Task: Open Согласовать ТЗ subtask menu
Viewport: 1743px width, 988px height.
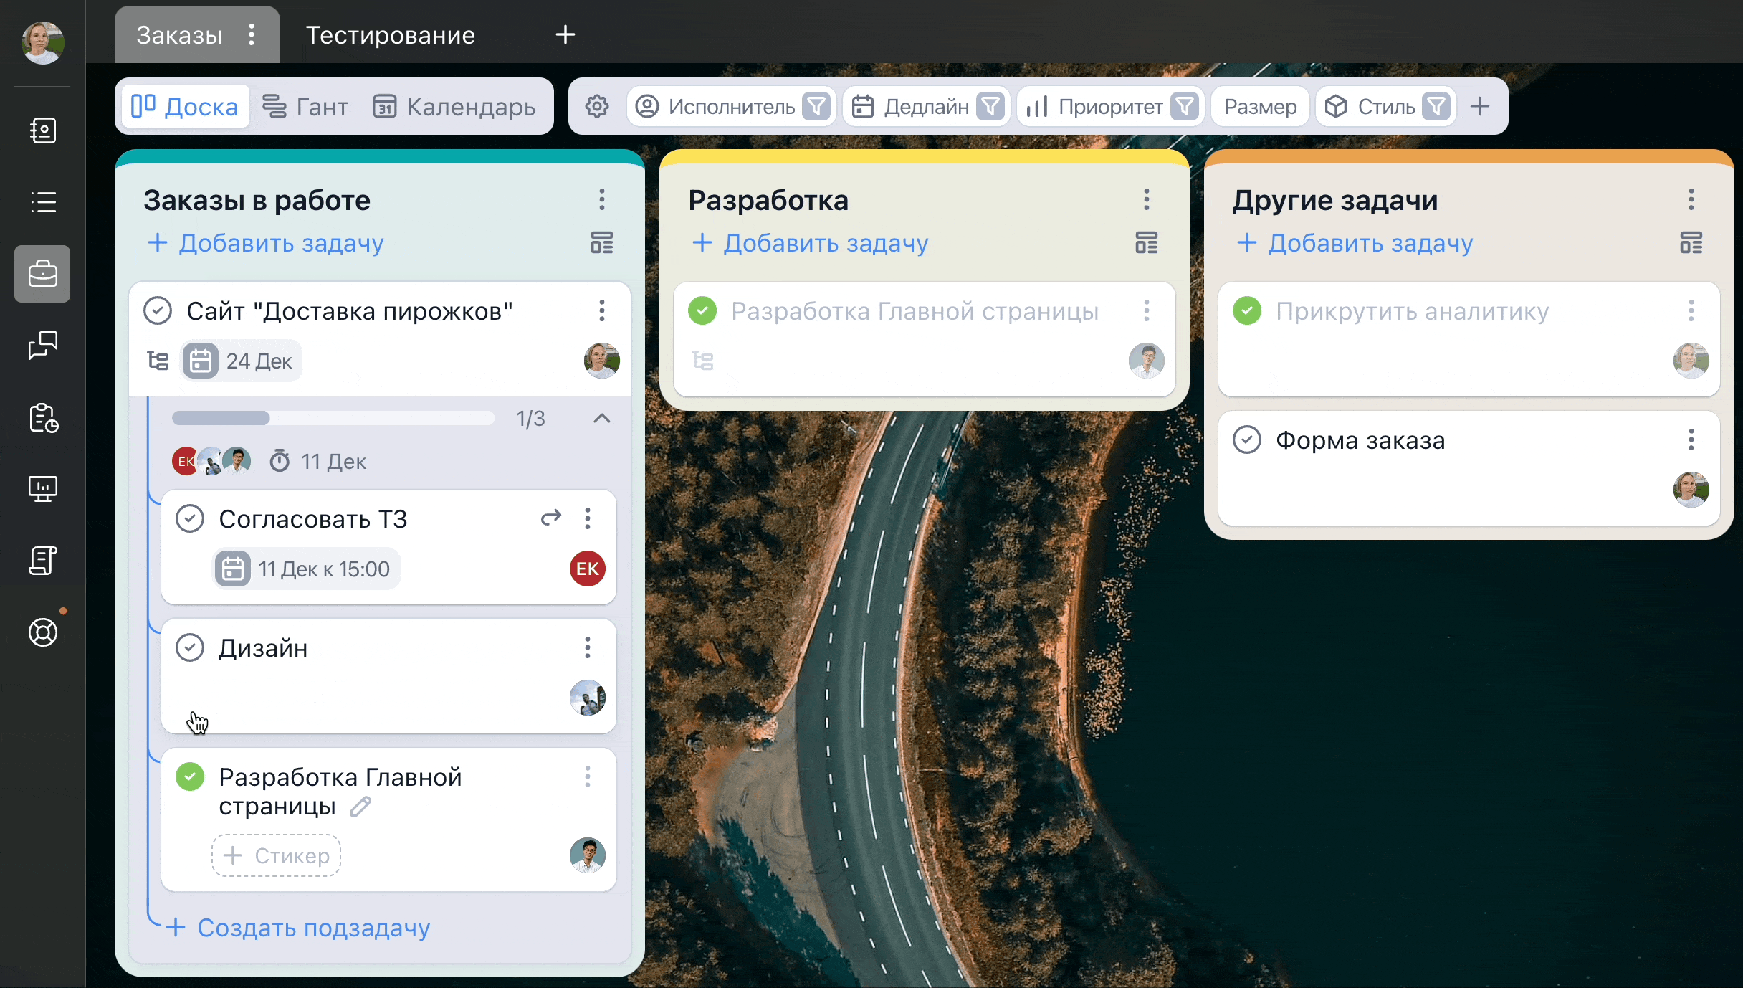Action: [588, 518]
